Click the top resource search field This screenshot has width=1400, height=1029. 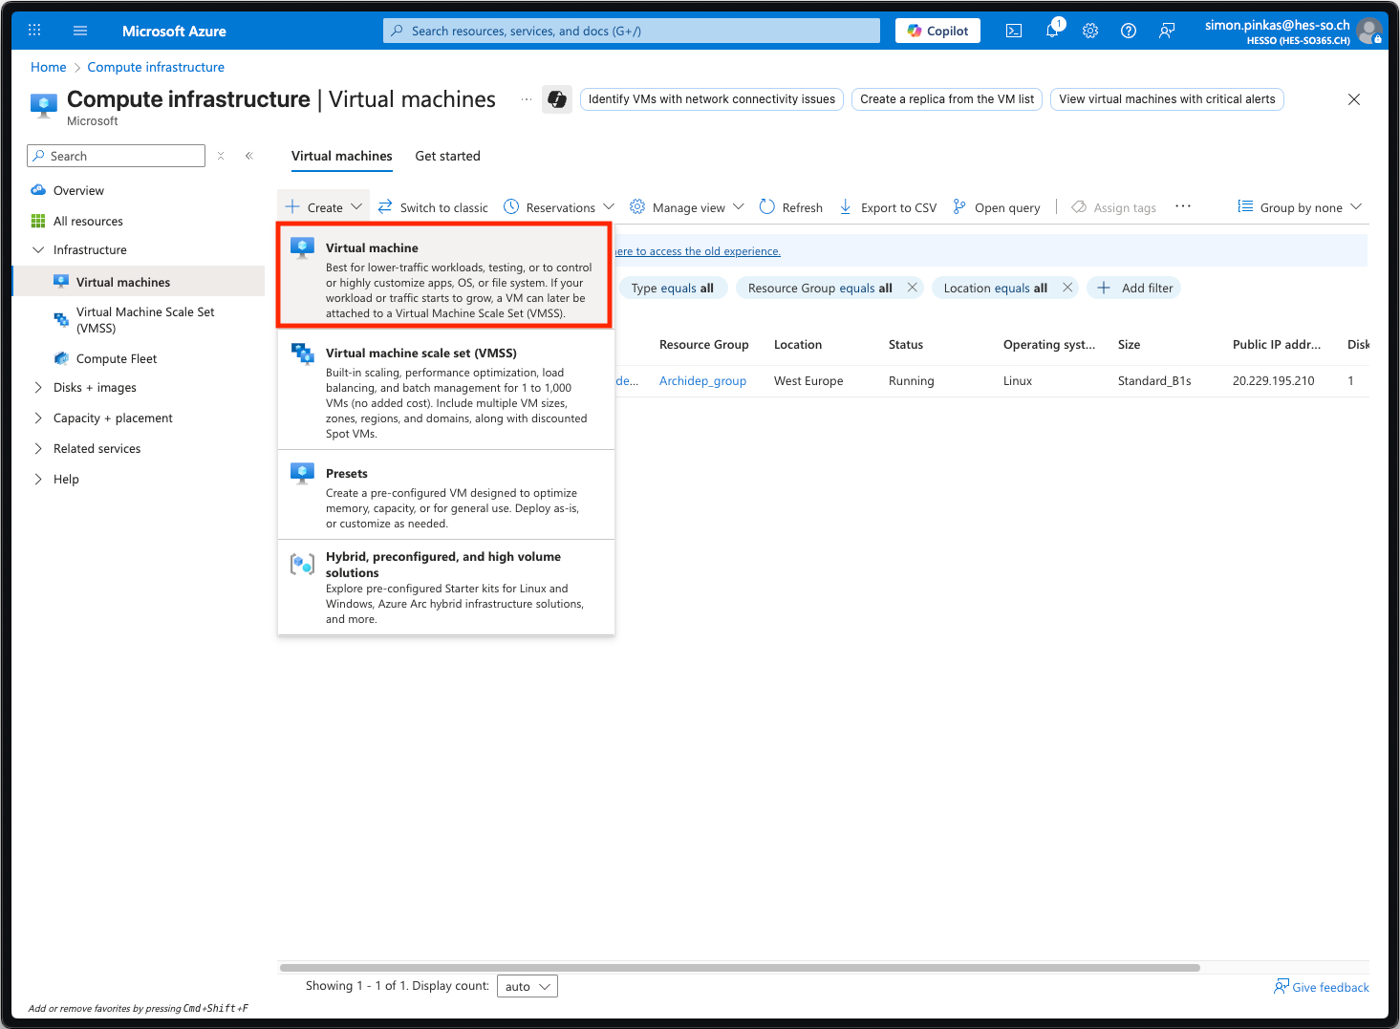(x=631, y=31)
